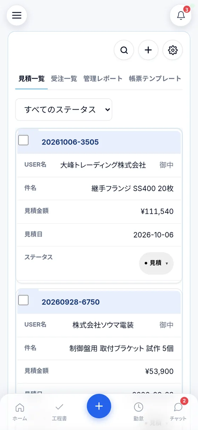Open the hamburger menu
Screen dimensions: 198x430
point(17,16)
